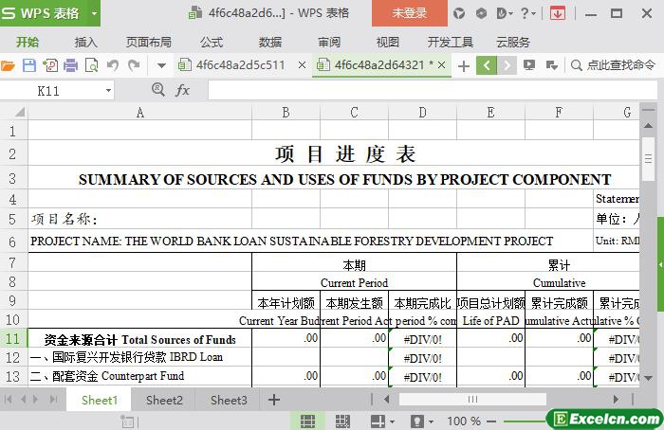
Task: Open a new document tab with plus icon
Action: (x=463, y=65)
